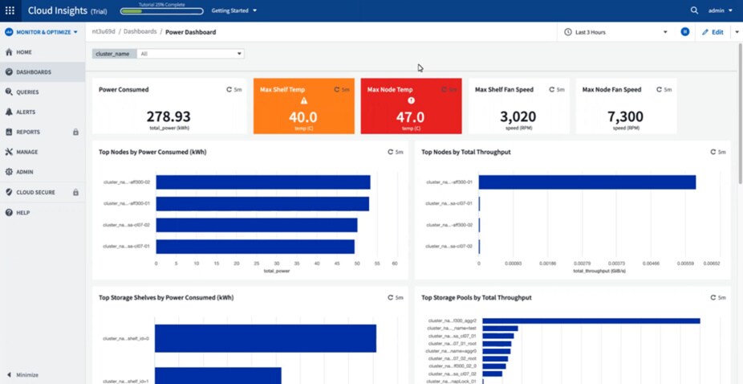Click the lock icon beside Cloud Secure

coord(75,192)
